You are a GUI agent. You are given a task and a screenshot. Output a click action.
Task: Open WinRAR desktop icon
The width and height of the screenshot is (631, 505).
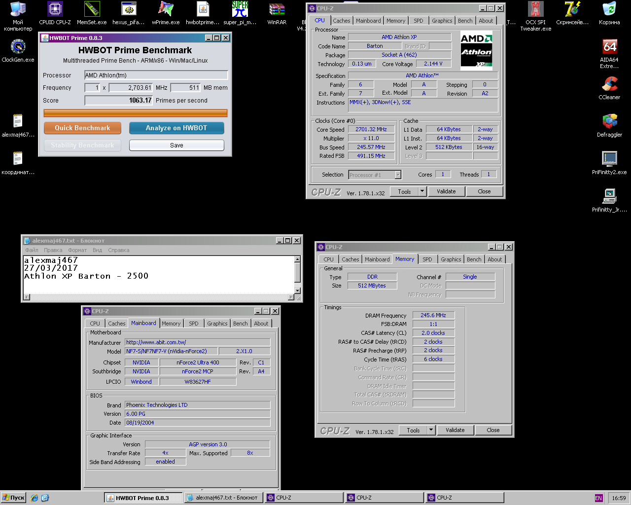click(277, 13)
